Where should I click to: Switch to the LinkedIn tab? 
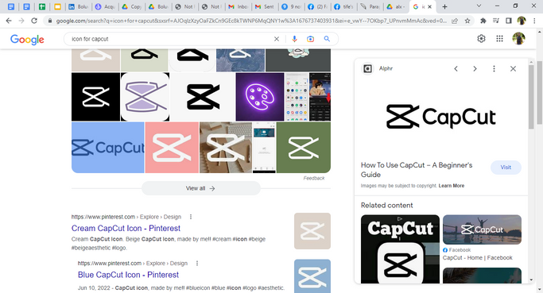point(78,6)
